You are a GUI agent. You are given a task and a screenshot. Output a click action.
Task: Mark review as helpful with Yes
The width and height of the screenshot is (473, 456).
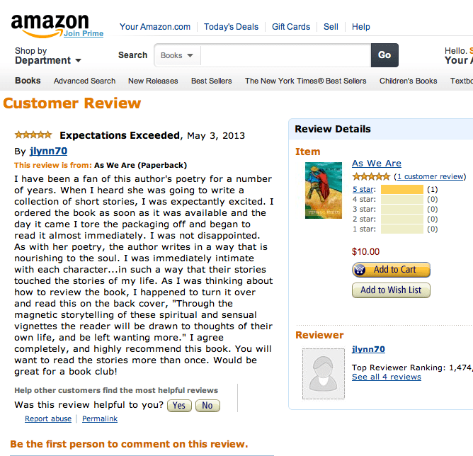coord(179,406)
